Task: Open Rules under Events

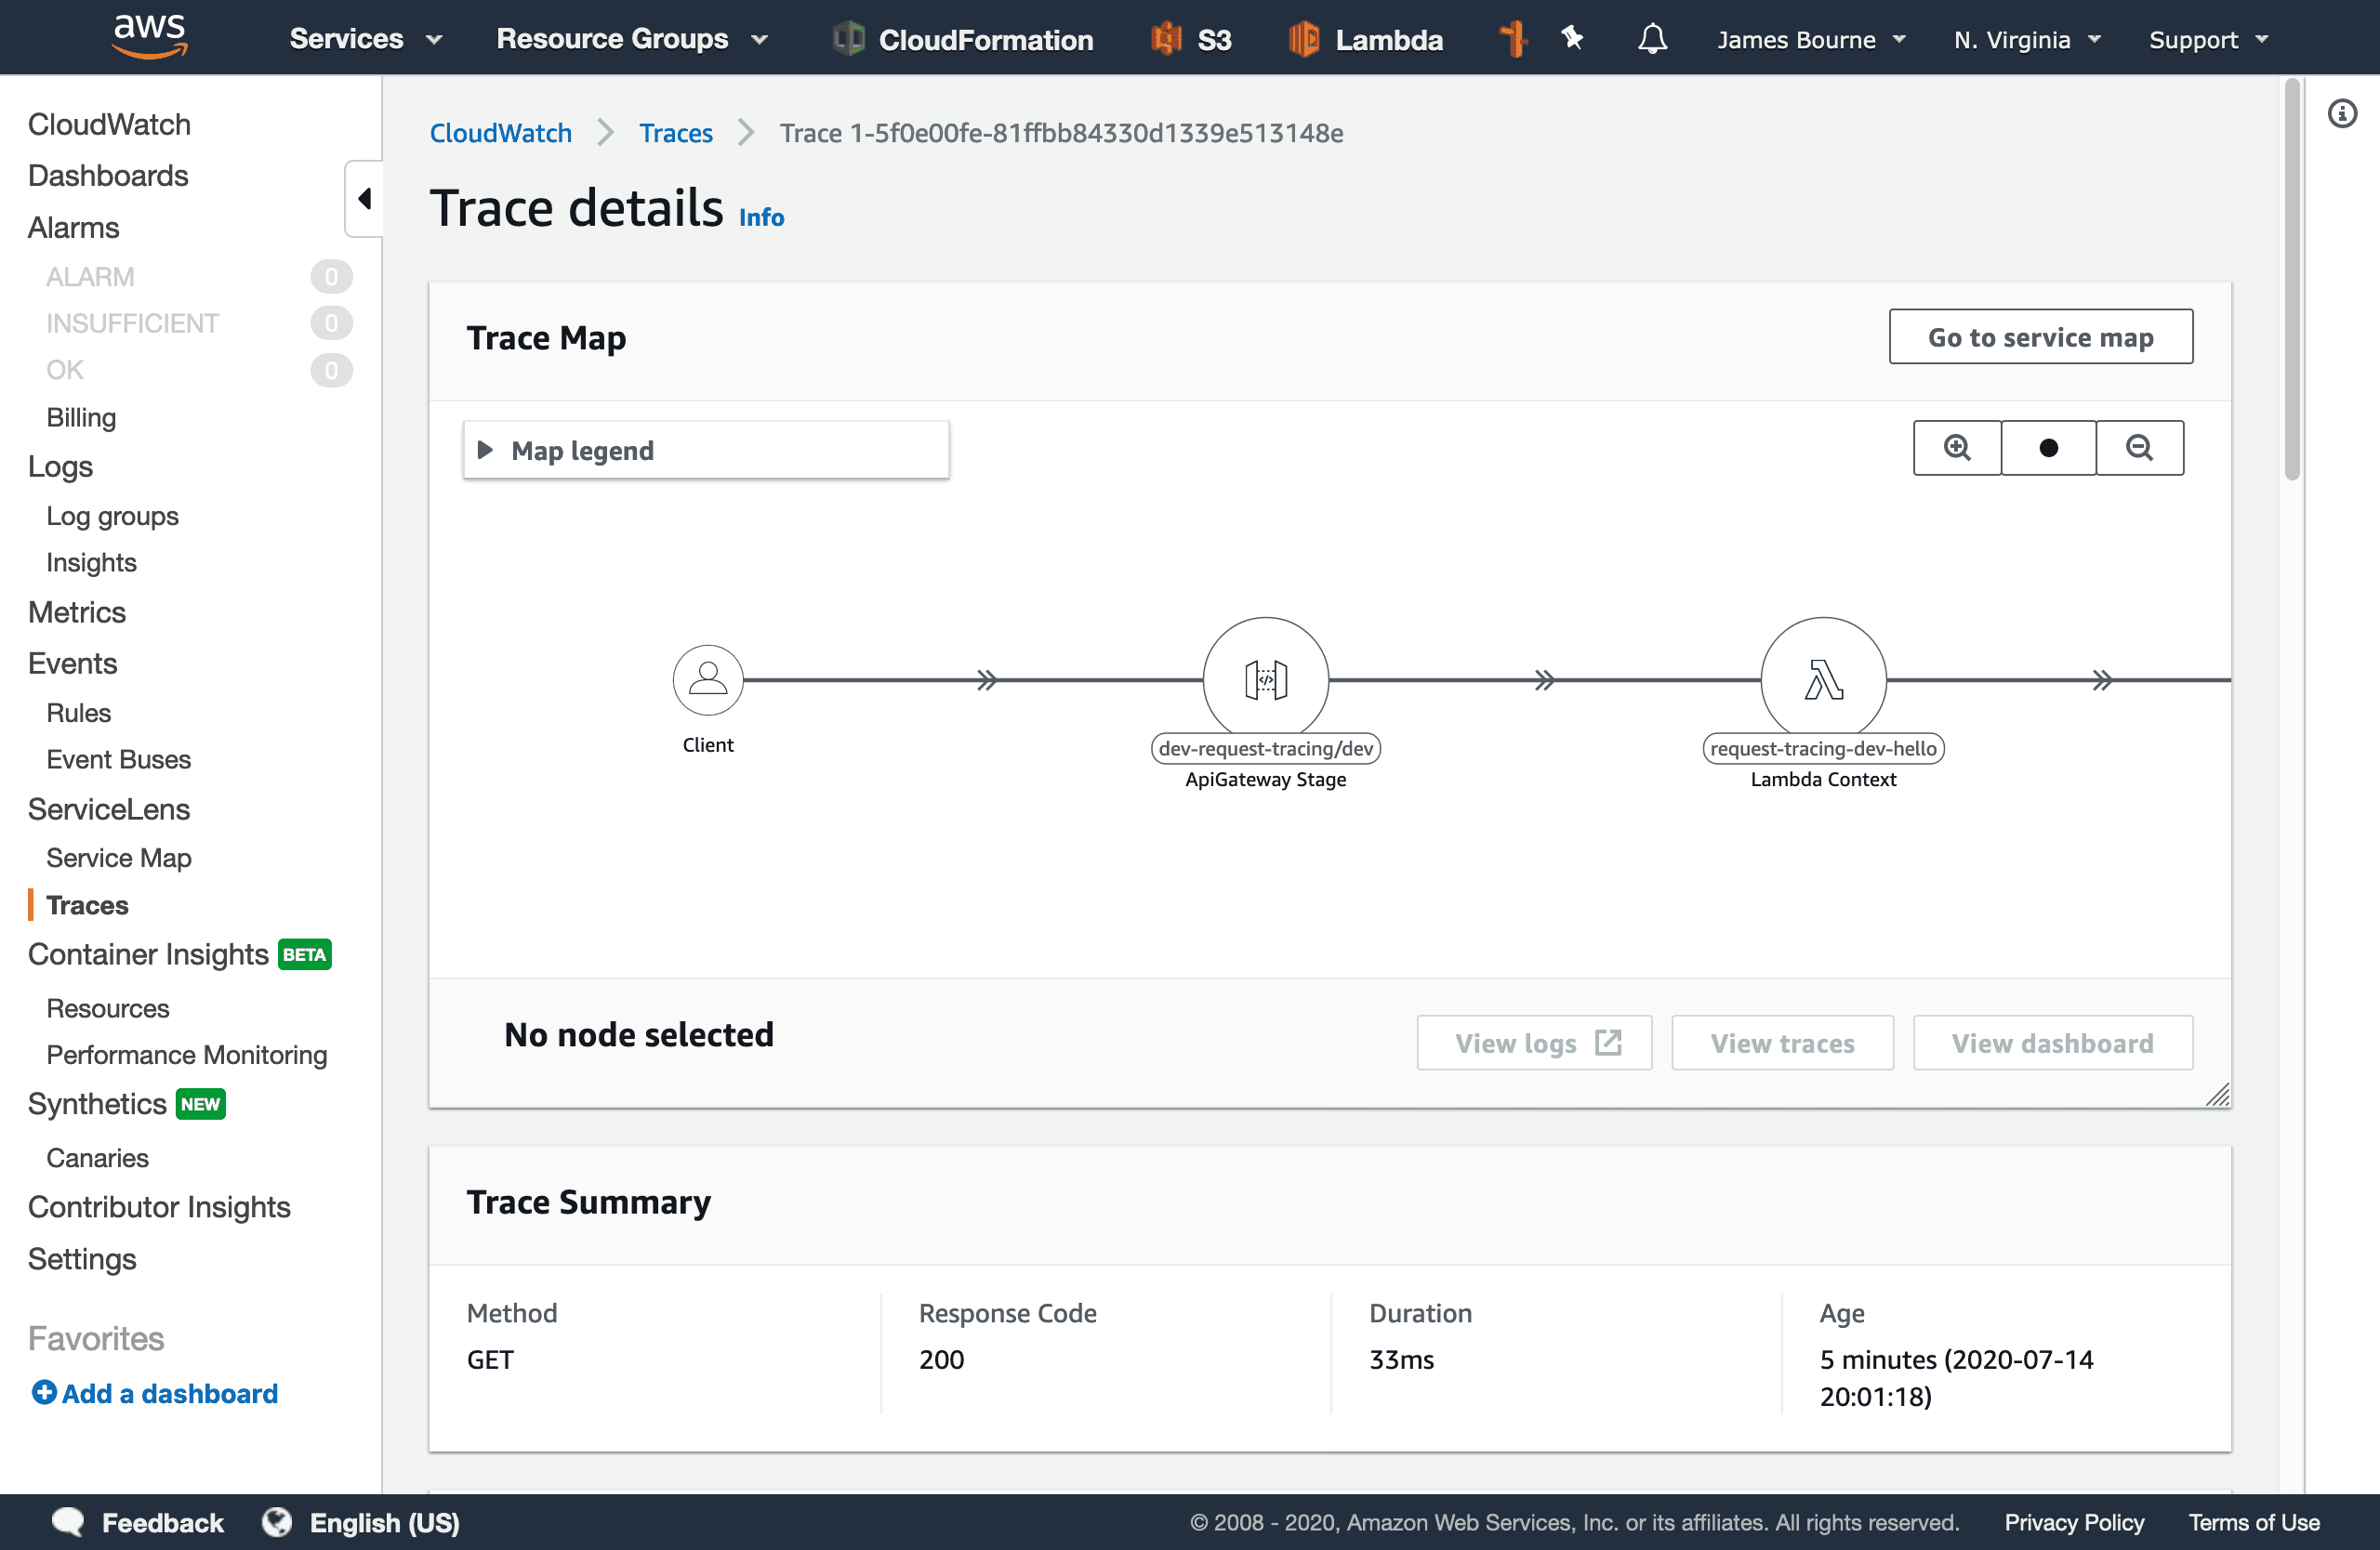Action: point(78,713)
